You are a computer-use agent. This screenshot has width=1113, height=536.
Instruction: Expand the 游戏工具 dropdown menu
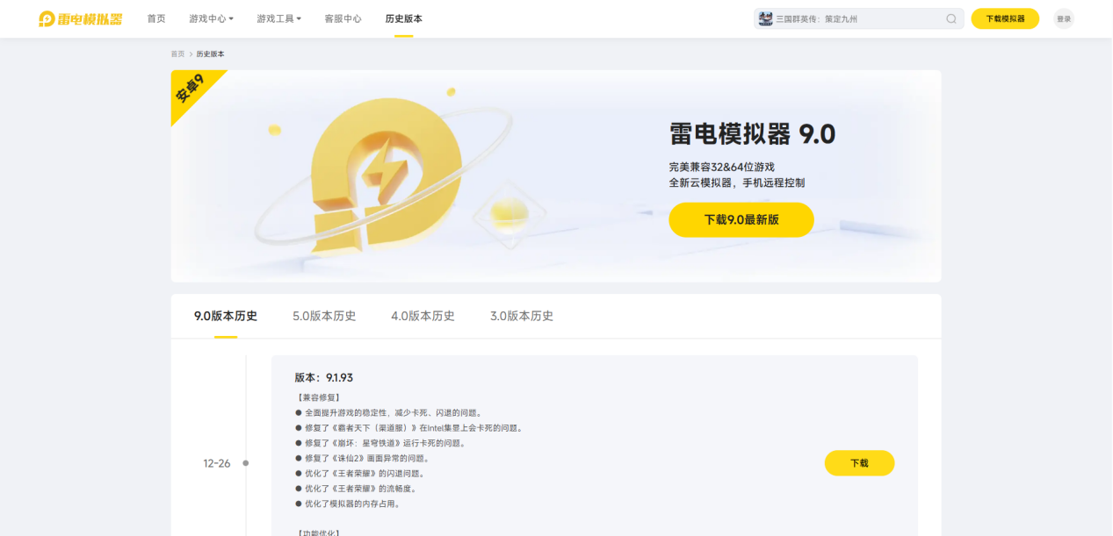[279, 18]
